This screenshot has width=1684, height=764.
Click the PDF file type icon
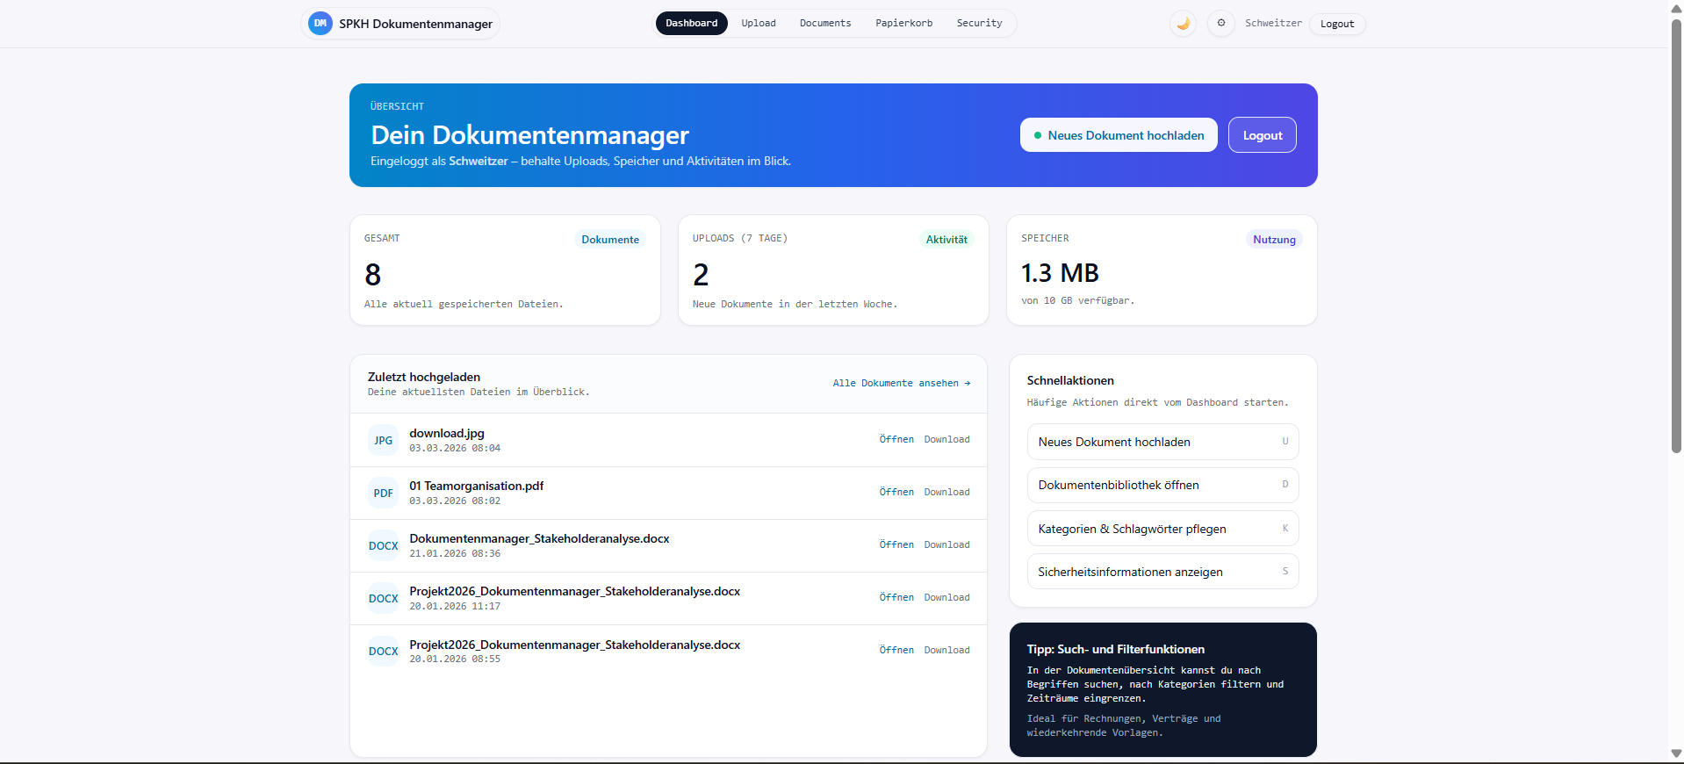tap(383, 494)
